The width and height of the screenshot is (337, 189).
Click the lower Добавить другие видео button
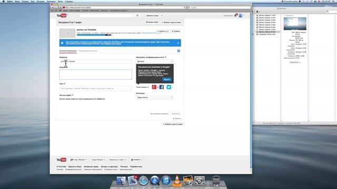pyautogui.click(x=173, y=124)
